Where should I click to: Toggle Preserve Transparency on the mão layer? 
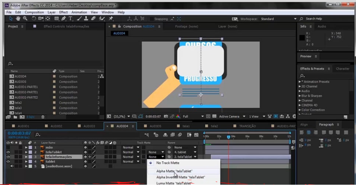click(x=143, y=147)
